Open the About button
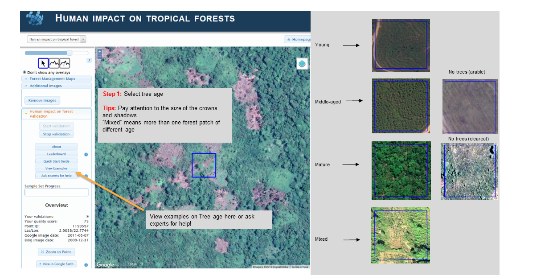The height and width of the screenshot is (280, 557). (56, 147)
